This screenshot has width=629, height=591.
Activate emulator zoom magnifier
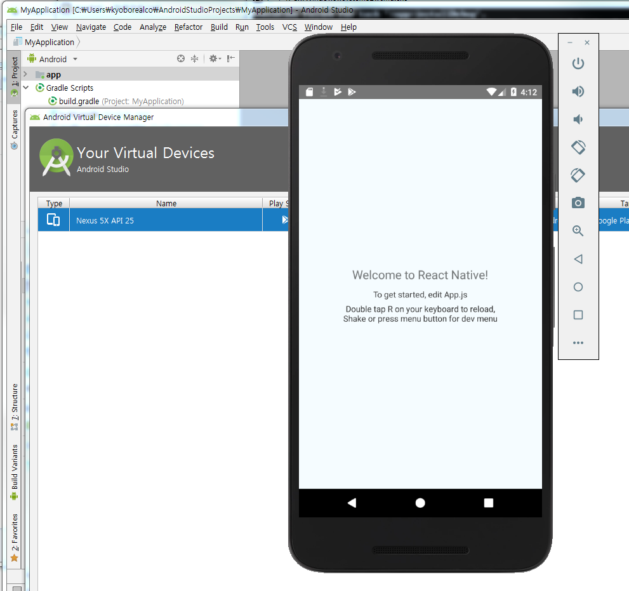click(x=578, y=230)
